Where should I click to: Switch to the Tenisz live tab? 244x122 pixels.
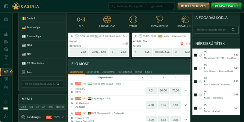[138, 72]
